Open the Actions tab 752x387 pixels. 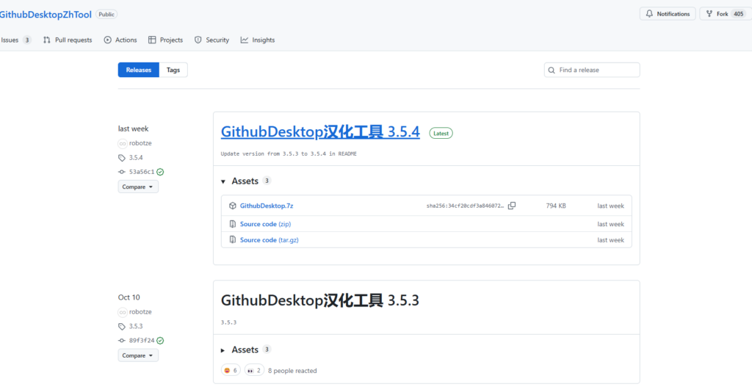point(120,40)
